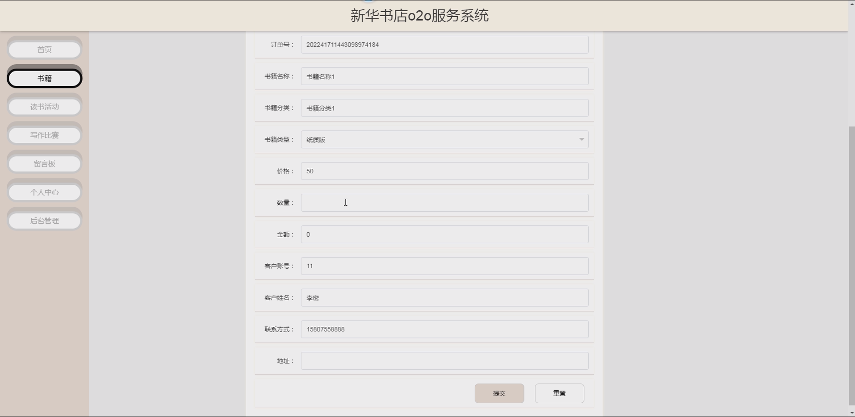Click the 客户姓名： label
This screenshot has height=417, width=855.
point(280,298)
